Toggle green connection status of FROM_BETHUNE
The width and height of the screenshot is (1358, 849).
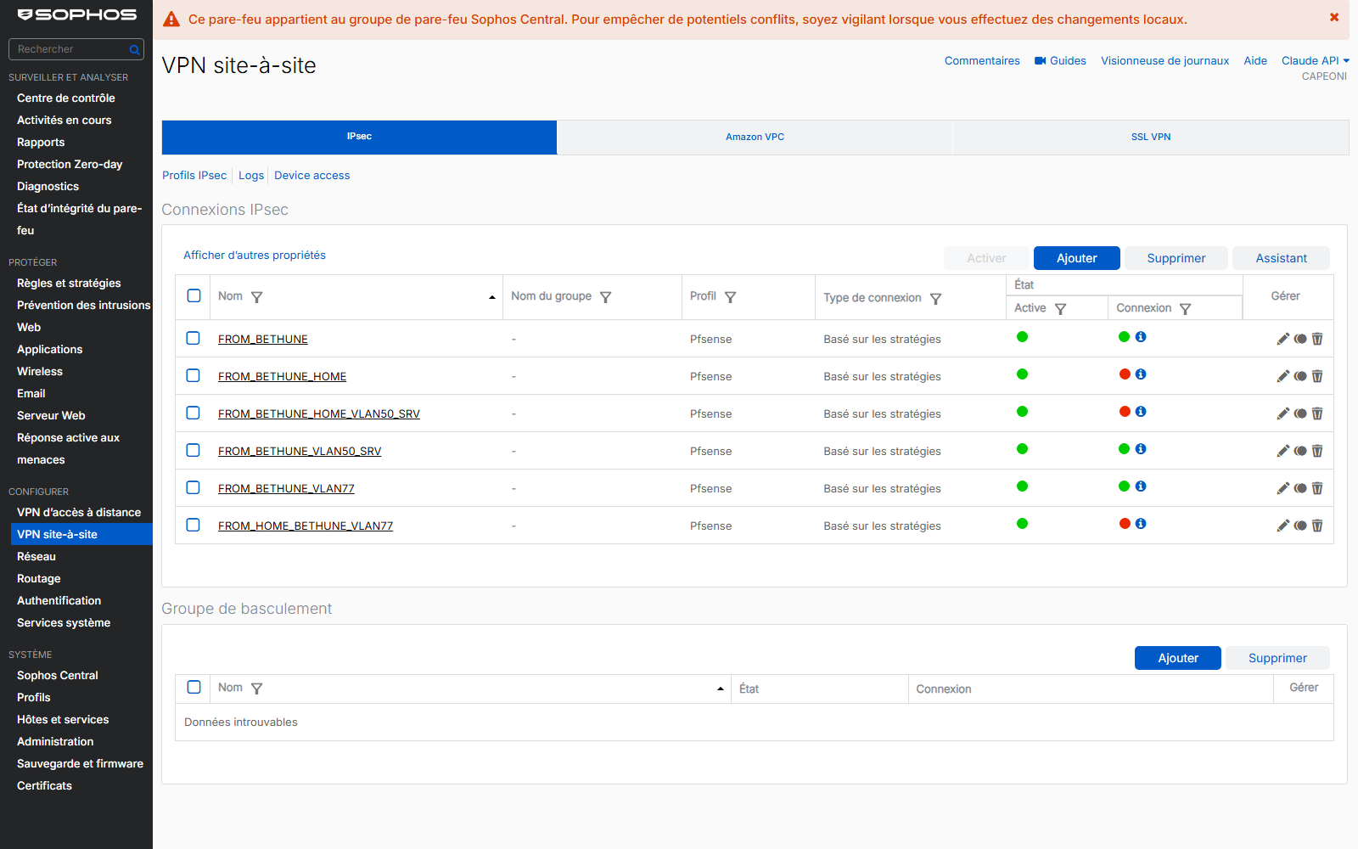click(x=1124, y=337)
